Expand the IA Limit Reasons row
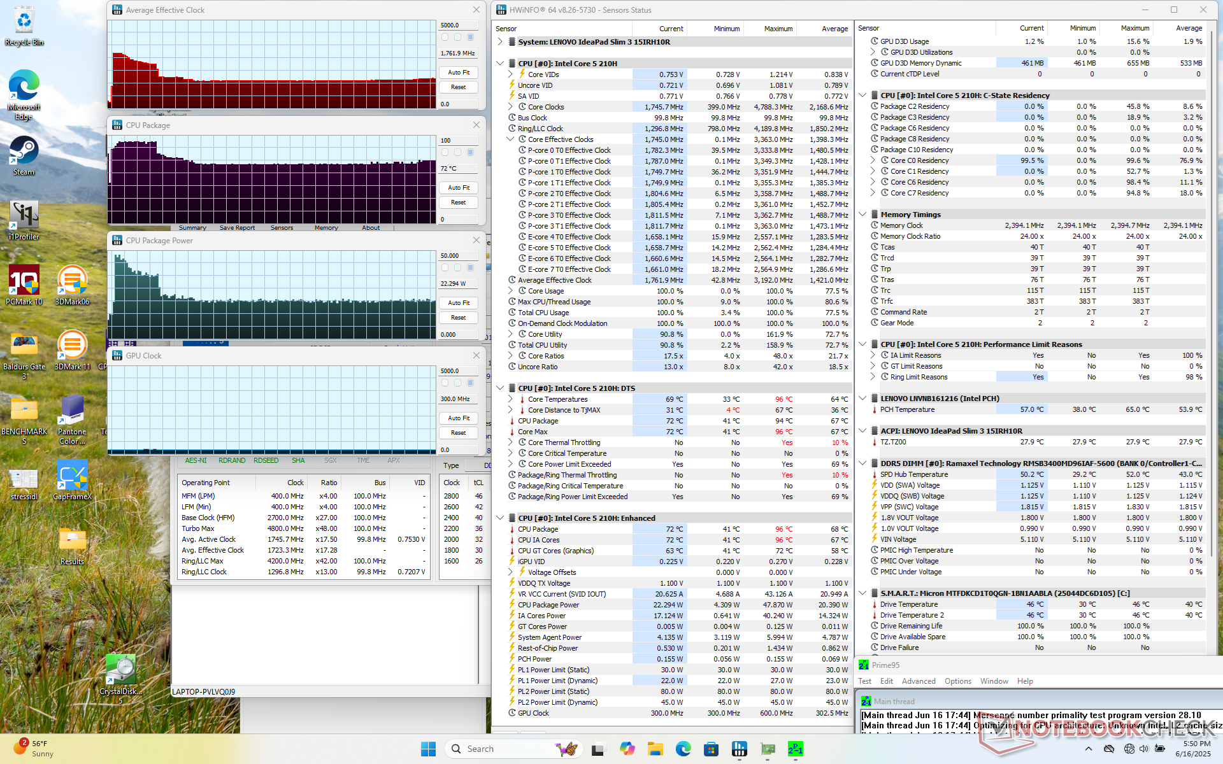Screen dimensions: 1223x764 pos(873,355)
